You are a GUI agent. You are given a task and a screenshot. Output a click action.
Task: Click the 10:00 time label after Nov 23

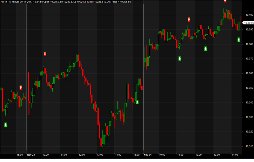(45, 155)
